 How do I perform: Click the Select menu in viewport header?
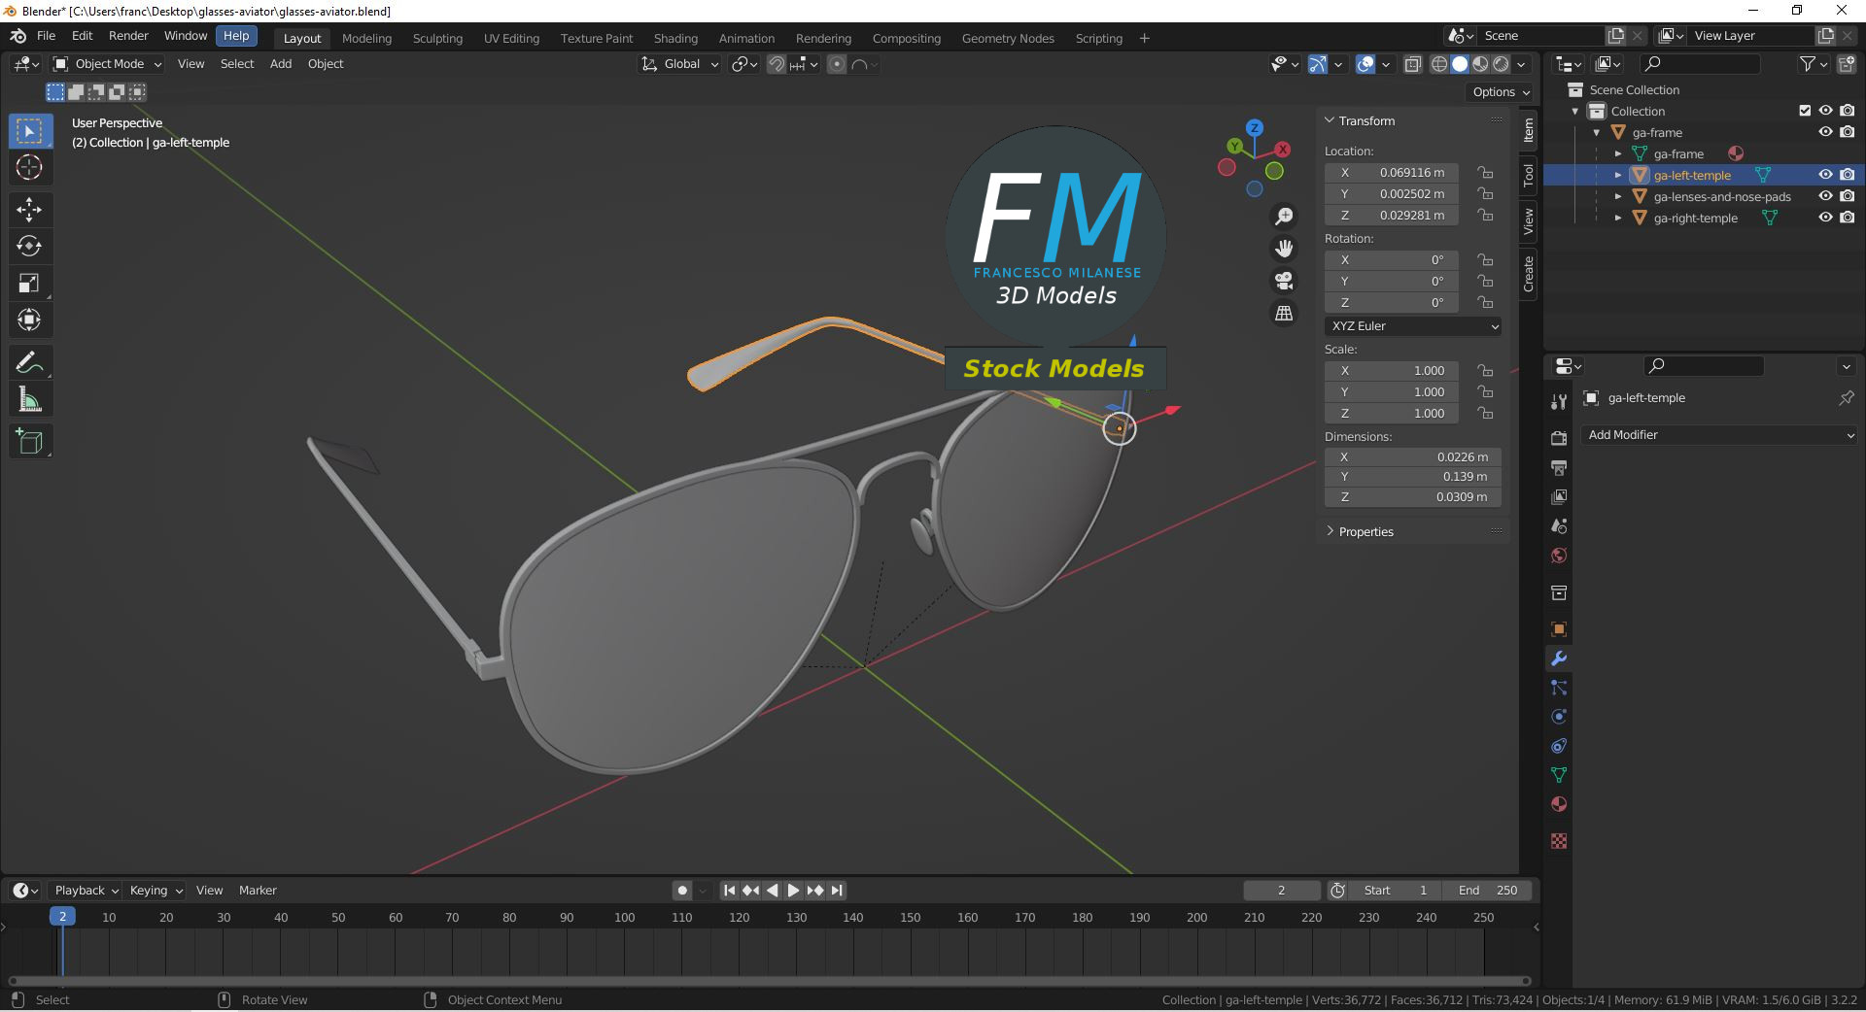click(x=237, y=64)
